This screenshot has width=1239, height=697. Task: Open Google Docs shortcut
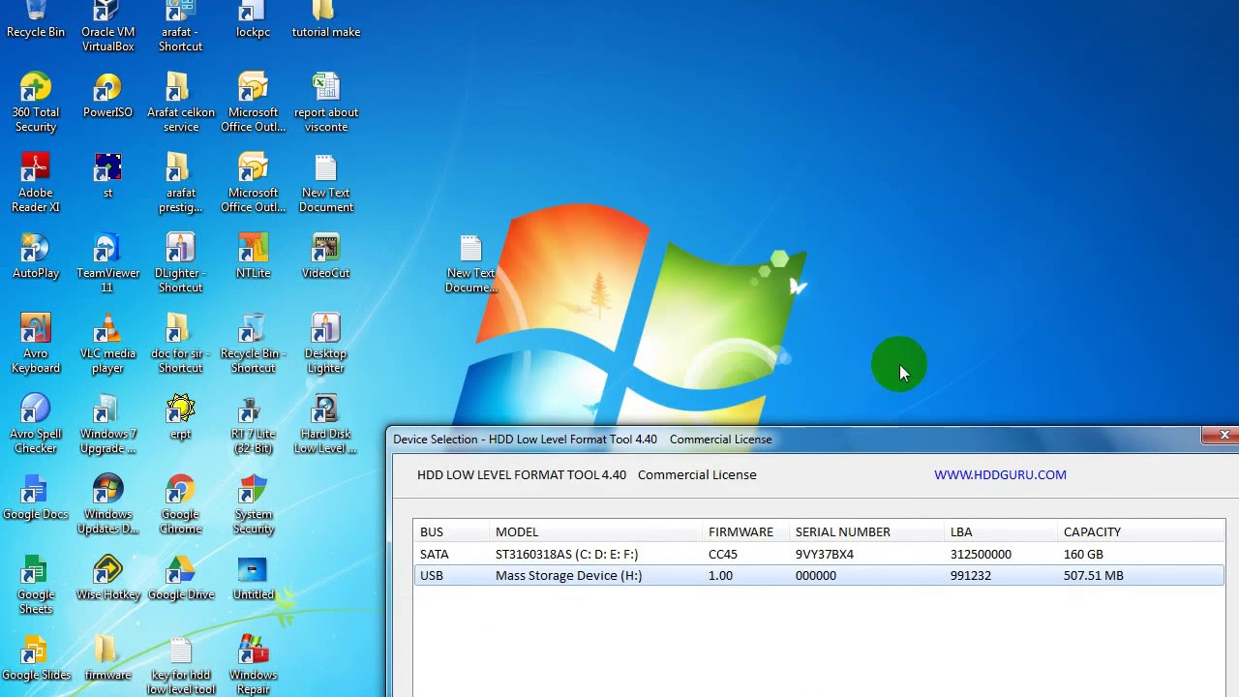pos(36,497)
